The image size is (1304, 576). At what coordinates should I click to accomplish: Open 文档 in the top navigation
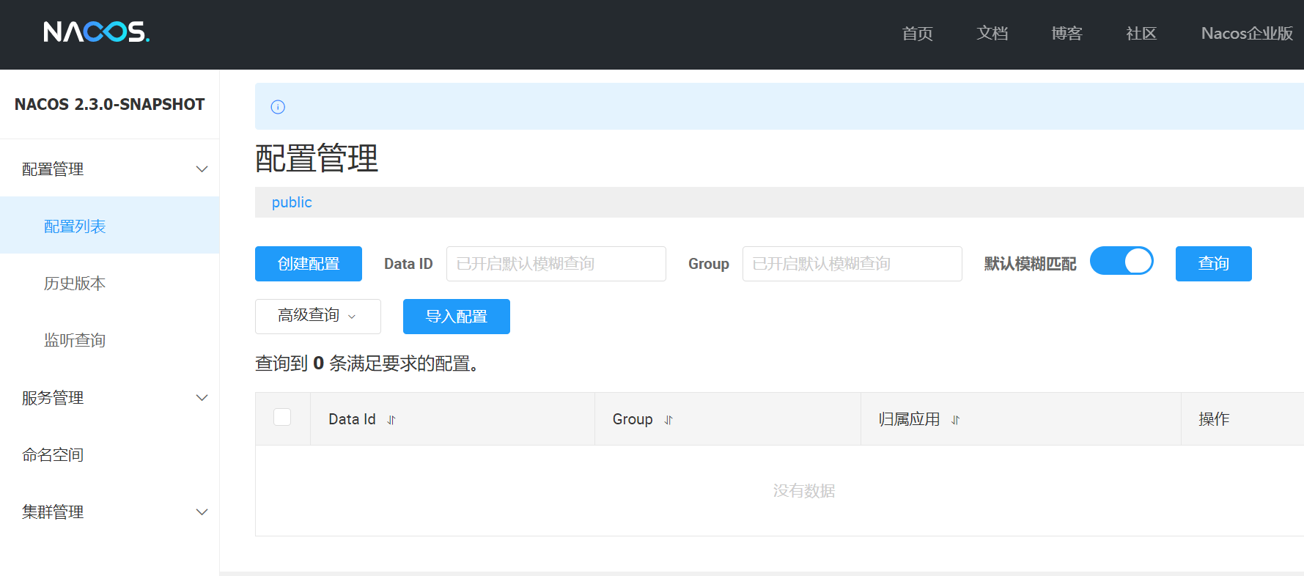pyautogui.click(x=992, y=34)
